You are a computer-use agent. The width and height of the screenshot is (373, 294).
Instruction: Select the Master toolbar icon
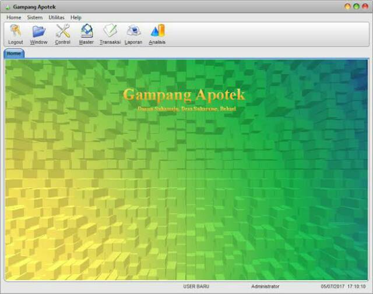[86, 31]
